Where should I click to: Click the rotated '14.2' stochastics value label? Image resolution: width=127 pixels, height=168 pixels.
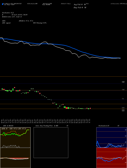tap(123, 146)
